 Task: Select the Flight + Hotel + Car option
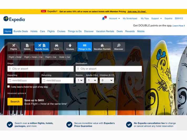pos(33,57)
